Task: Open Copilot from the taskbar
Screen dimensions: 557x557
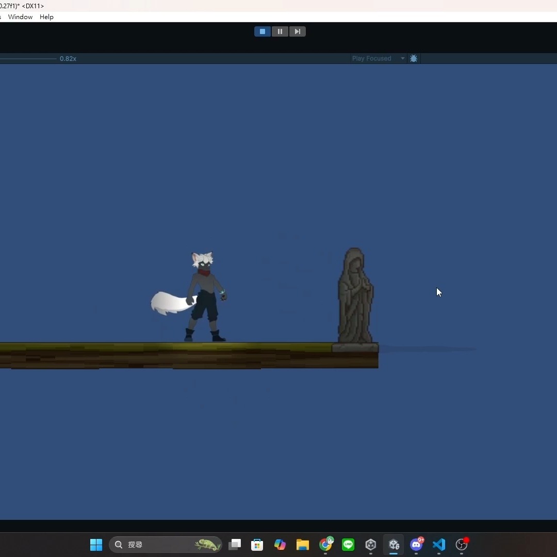Action: click(280, 545)
